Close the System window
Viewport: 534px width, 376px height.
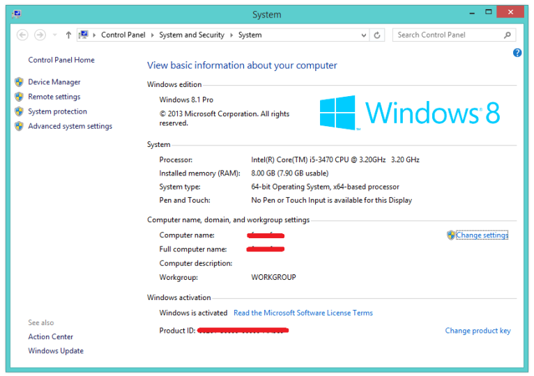point(510,13)
